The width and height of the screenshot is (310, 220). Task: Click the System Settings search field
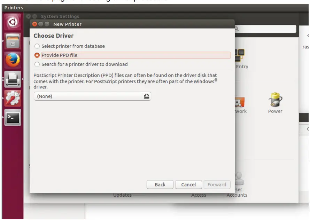[x=265, y=29]
